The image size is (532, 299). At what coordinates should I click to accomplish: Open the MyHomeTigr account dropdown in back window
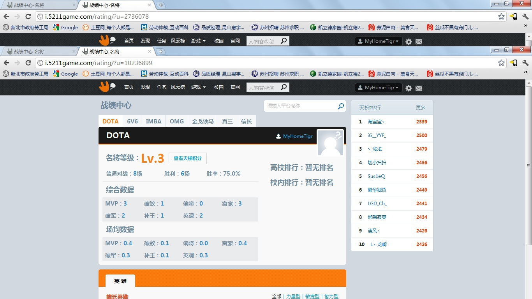click(378, 41)
